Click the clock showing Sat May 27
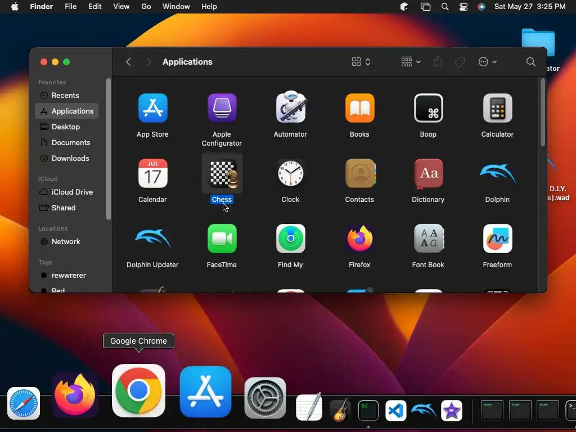 (530, 7)
